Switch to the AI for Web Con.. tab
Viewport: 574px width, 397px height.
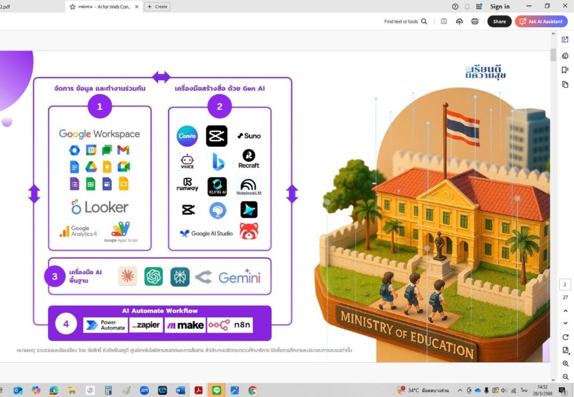click(x=104, y=7)
